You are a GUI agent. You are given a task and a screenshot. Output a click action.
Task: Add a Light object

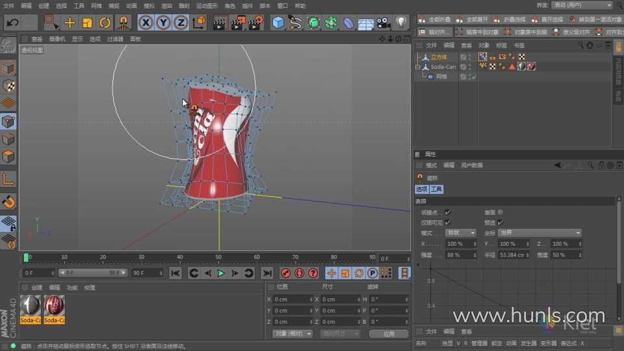[401, 23]
